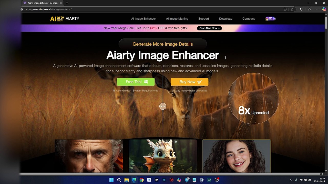Open the Favorites list icon

pyautogui.click(x=310, y=9)
